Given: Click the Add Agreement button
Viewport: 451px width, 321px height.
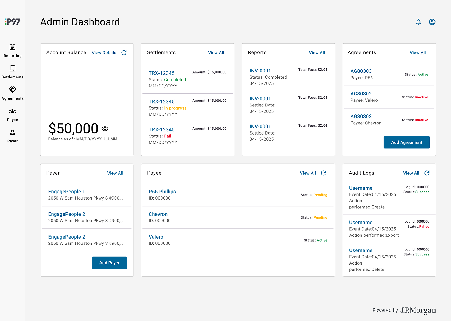Looking at the screenshot, I should tap(406, 142).
